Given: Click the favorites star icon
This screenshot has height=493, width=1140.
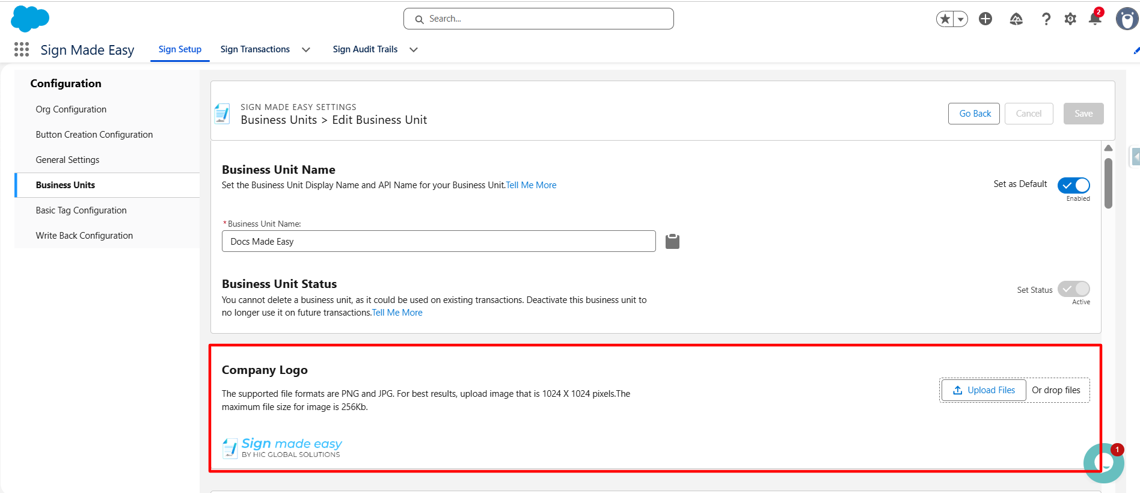Looking at the screenshot, I should click(945, 19).
